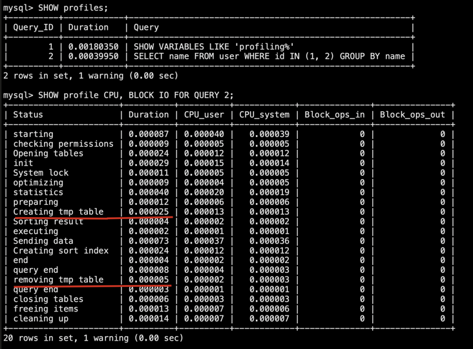Click the SHOW profile CPU, BLOCK IO command

coord(136,95)
